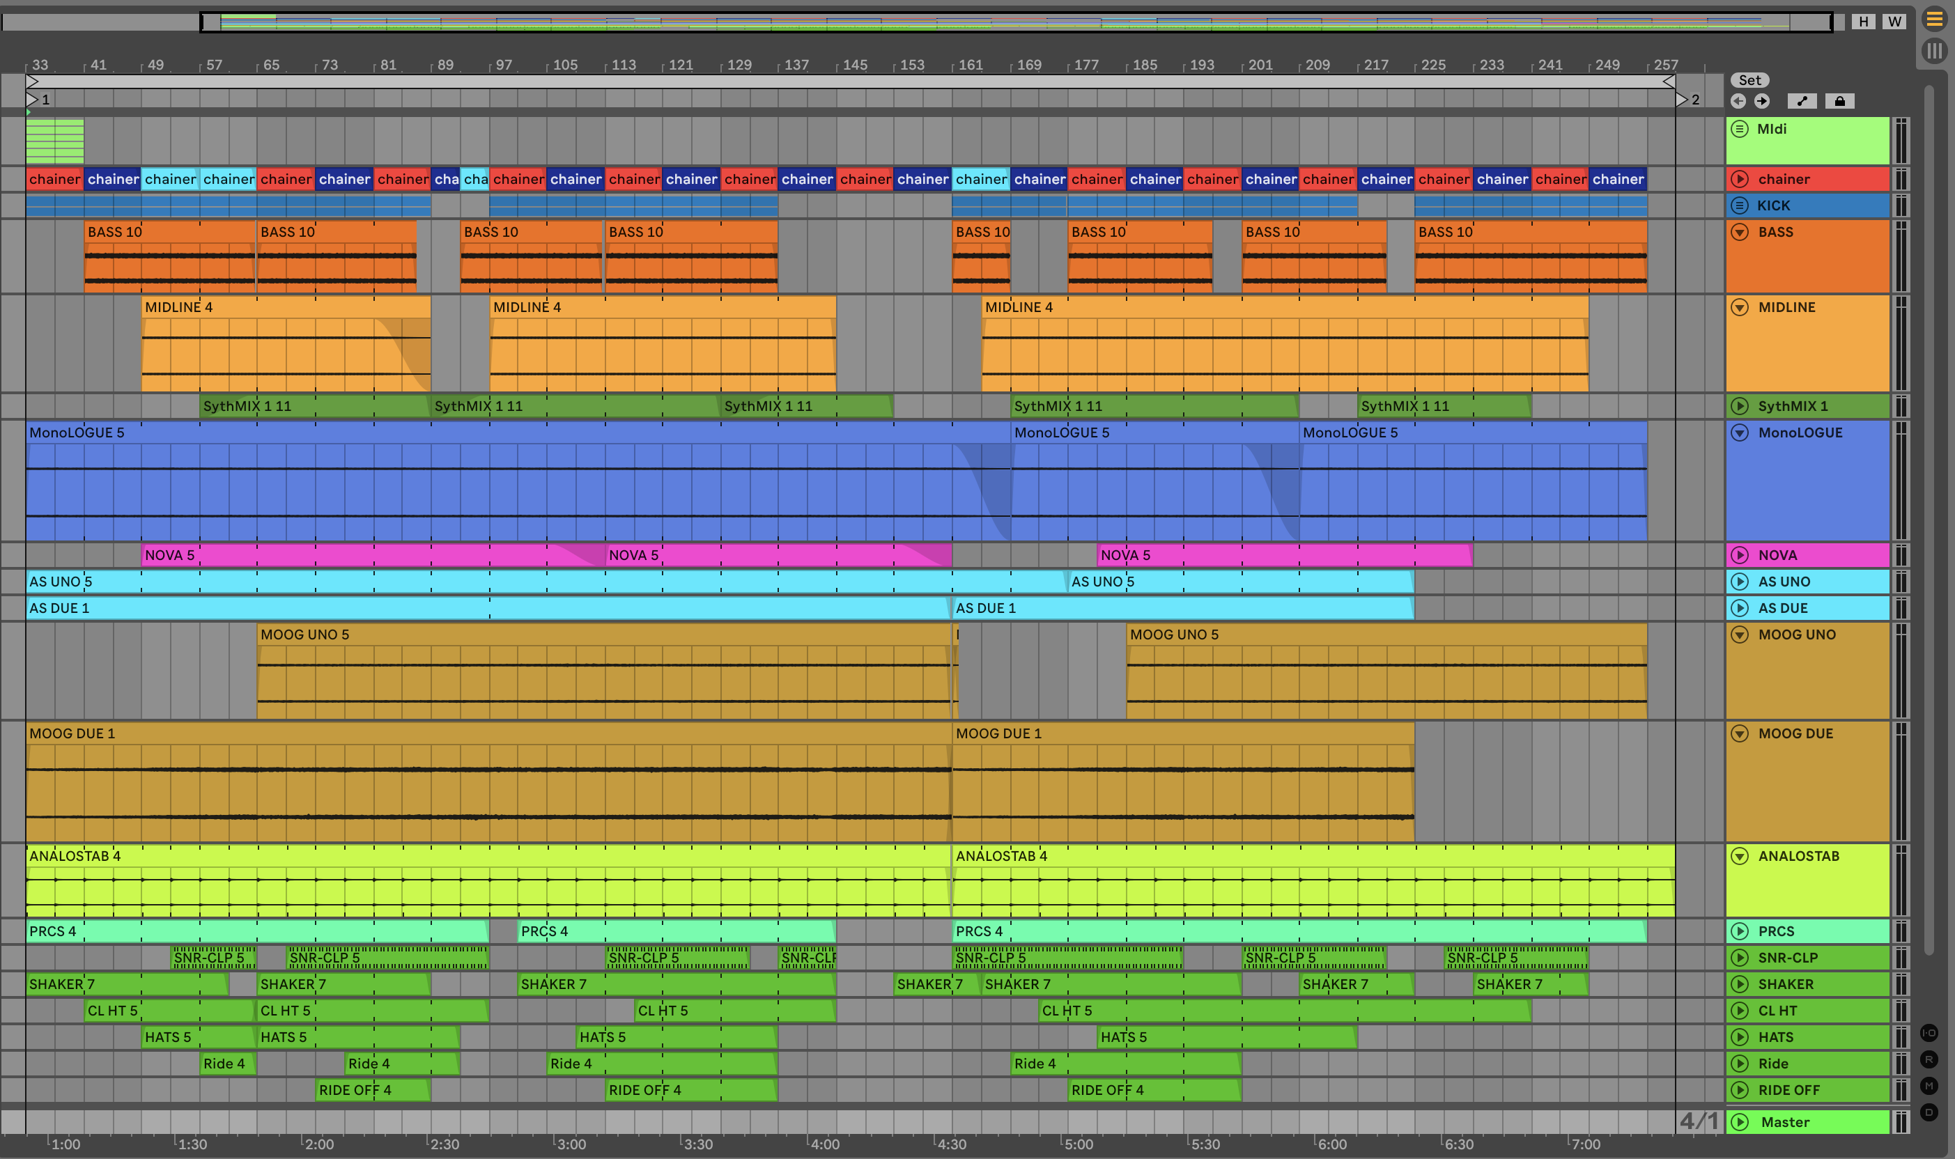Unfold the BASS track

click(1740, 232)
